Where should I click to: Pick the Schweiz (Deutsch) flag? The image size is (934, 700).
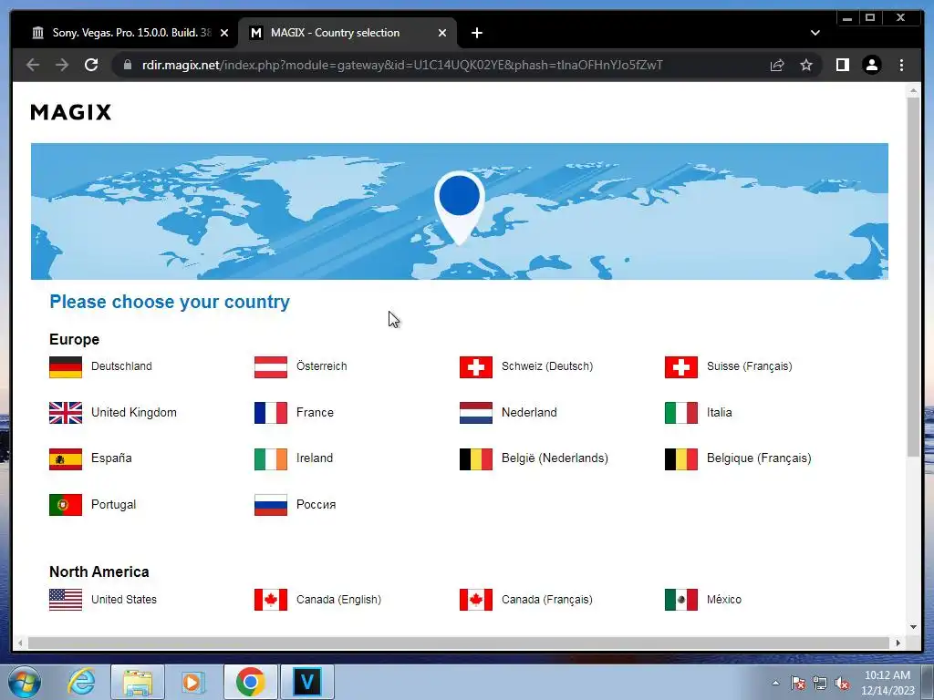click(x=476, y=367)
